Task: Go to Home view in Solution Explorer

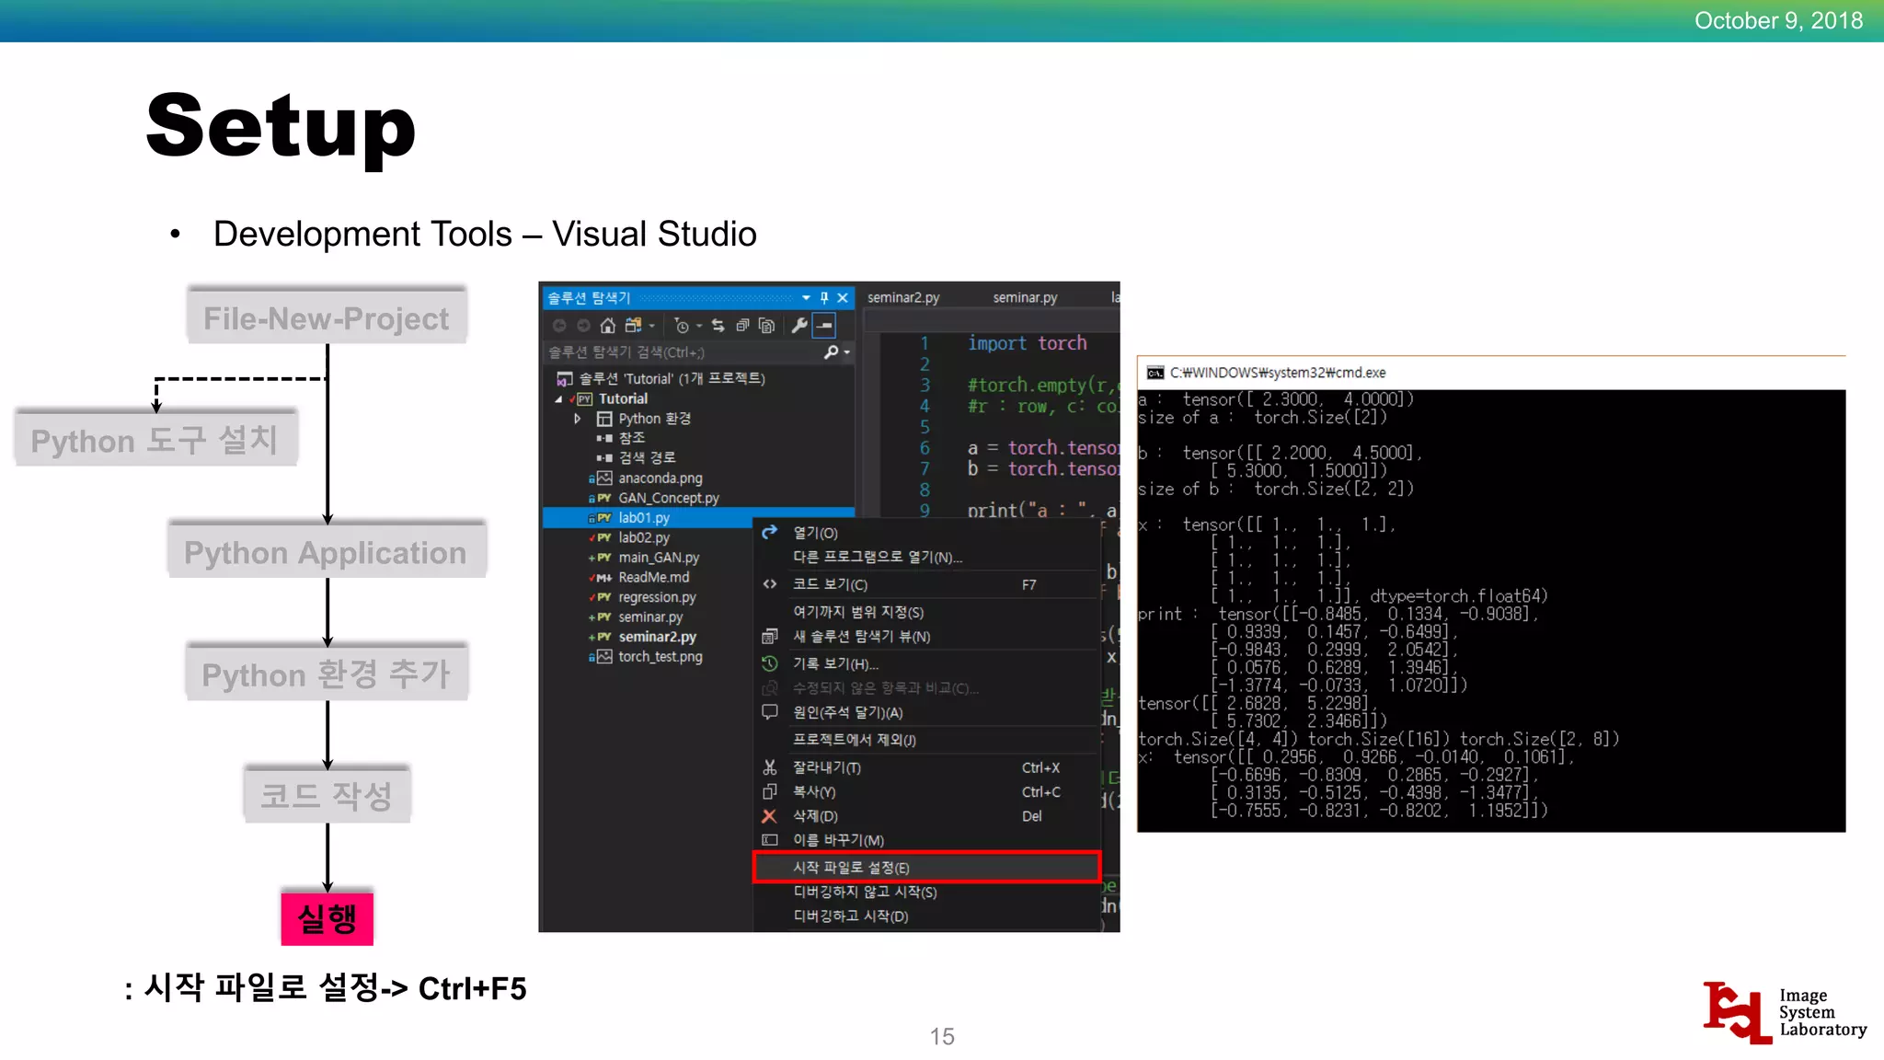Action: tap(607, 326)
